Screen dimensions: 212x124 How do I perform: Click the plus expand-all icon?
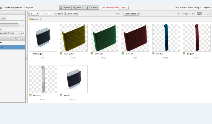coord(15,39)
